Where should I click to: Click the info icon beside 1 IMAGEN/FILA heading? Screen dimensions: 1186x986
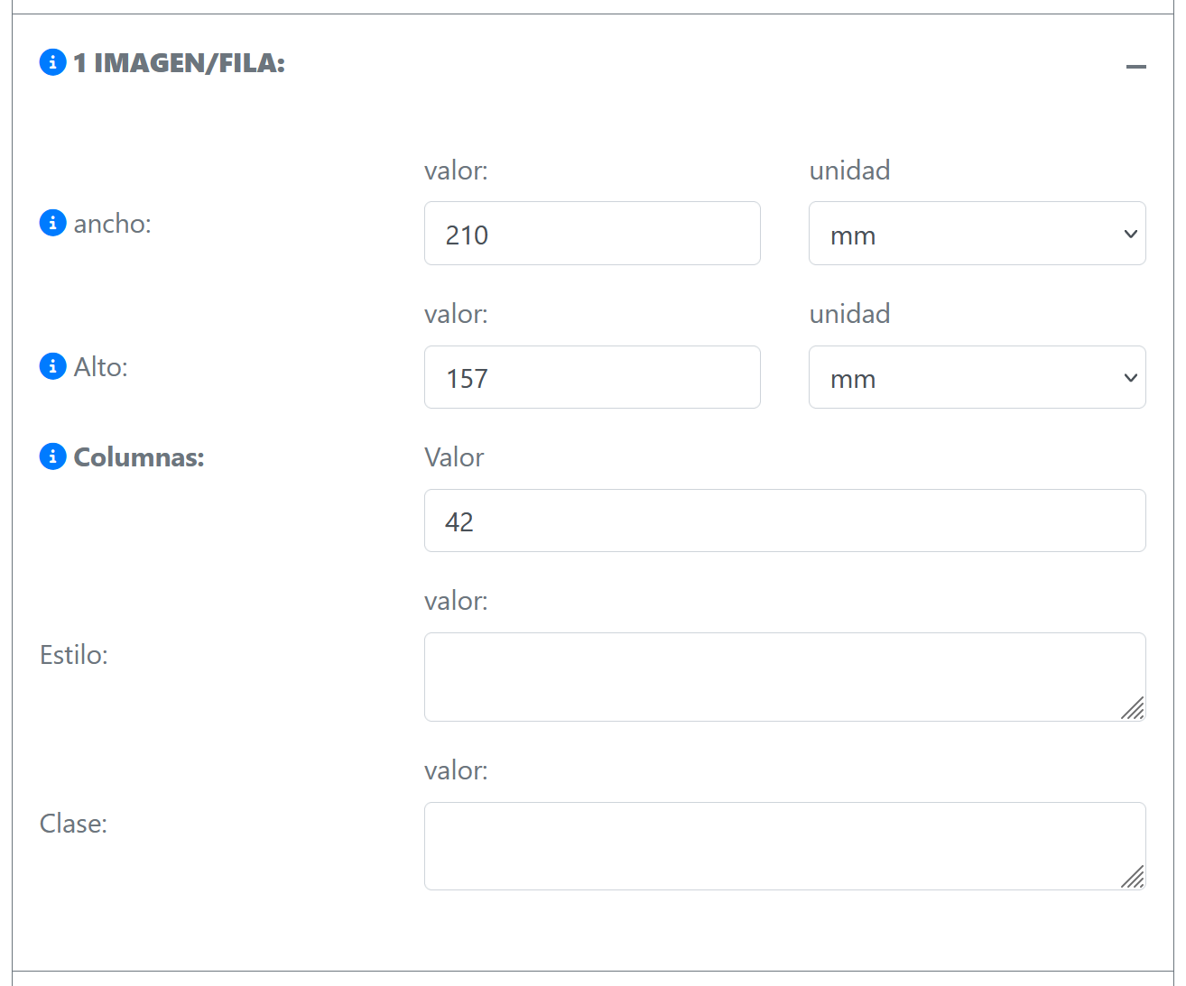tap(53, 62)
